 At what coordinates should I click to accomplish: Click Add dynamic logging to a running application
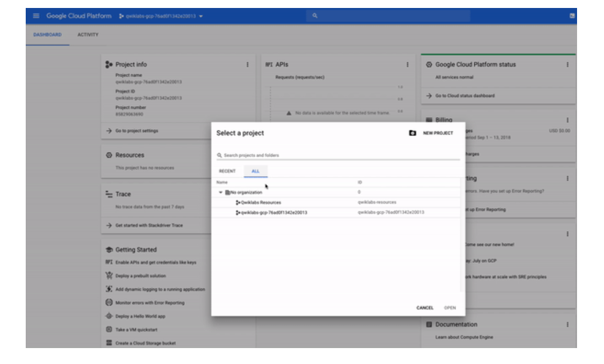point(160,289)
